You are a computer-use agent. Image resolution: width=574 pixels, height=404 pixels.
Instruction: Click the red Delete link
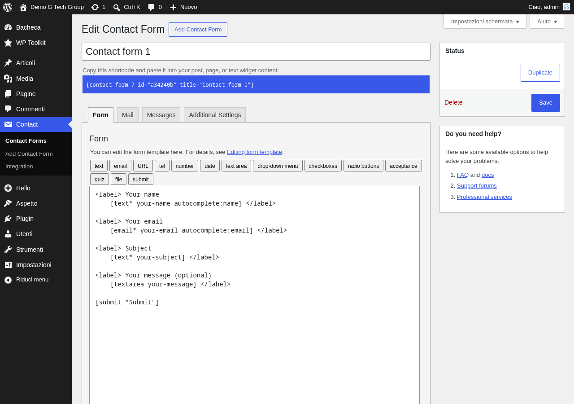(453, 102)
